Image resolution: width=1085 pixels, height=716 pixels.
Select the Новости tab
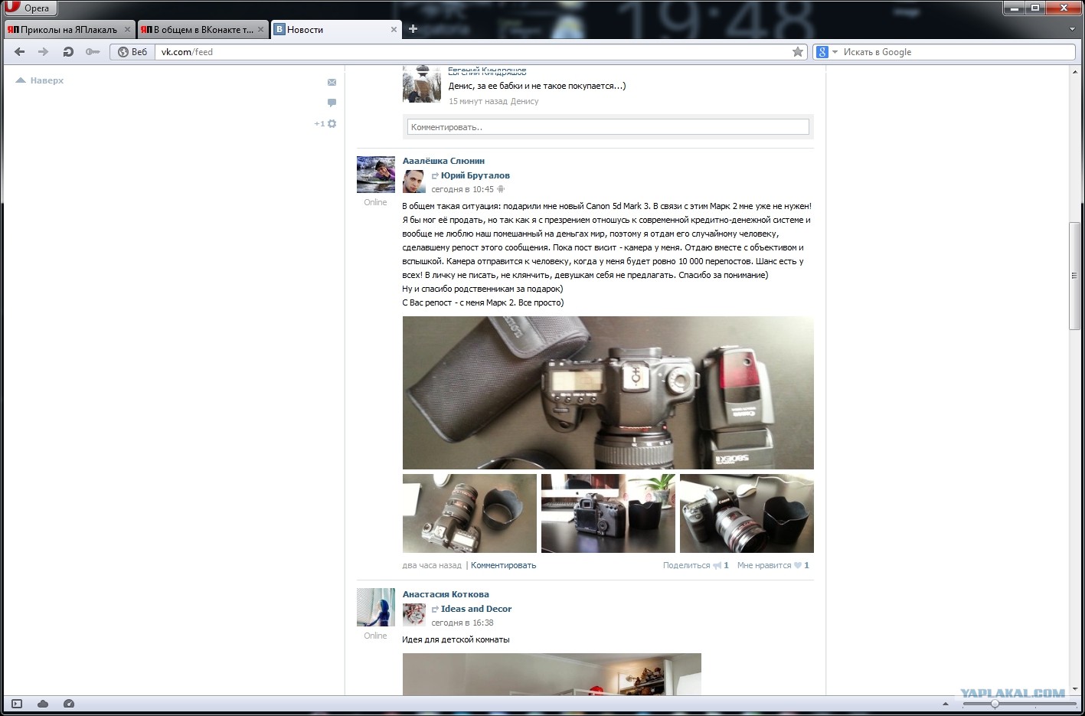pyautogui.click(x=336, y=30)
